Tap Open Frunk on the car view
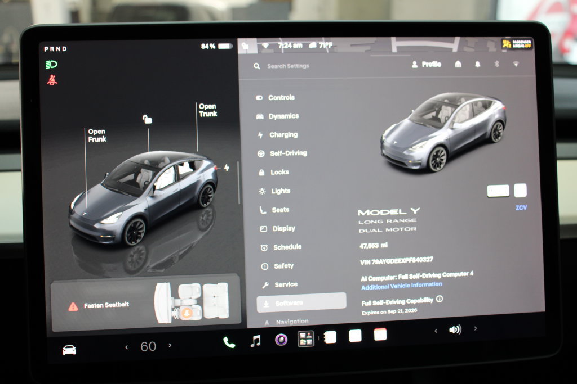Viewport: 577px width, 384px height. pos(97,135)
